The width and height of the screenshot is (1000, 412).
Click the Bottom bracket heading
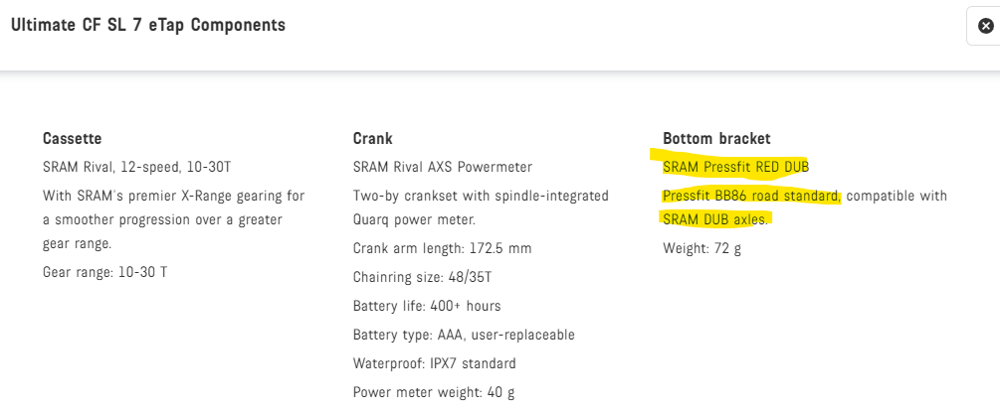[x=716, y=138]
